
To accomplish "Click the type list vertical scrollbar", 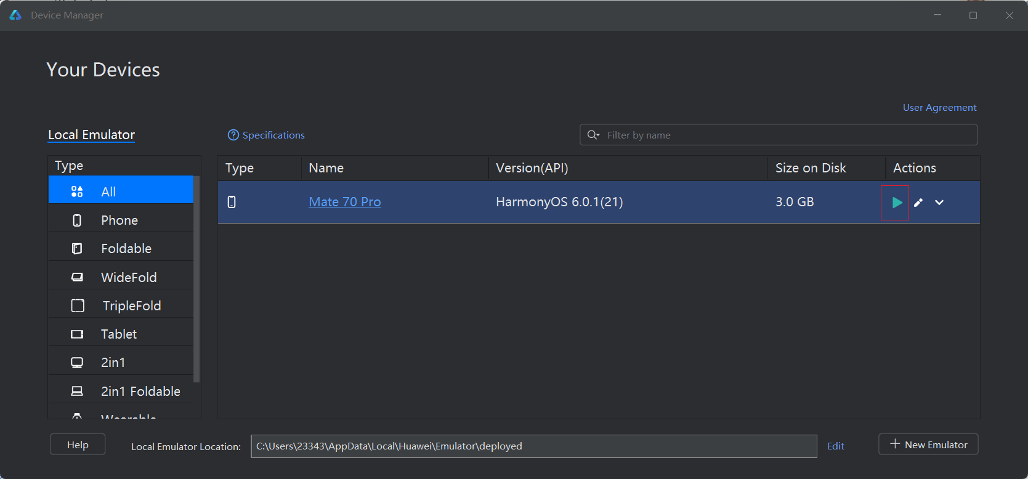I will (x=196, y=279).
